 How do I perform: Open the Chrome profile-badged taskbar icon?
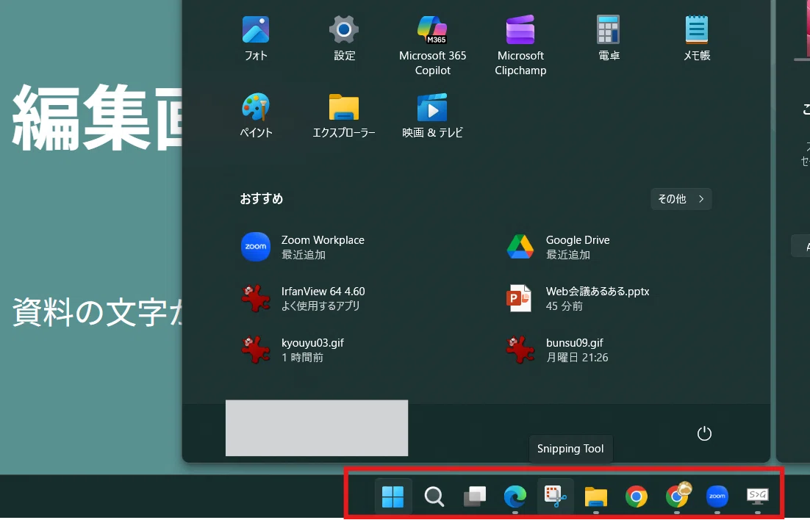[677, 496]
